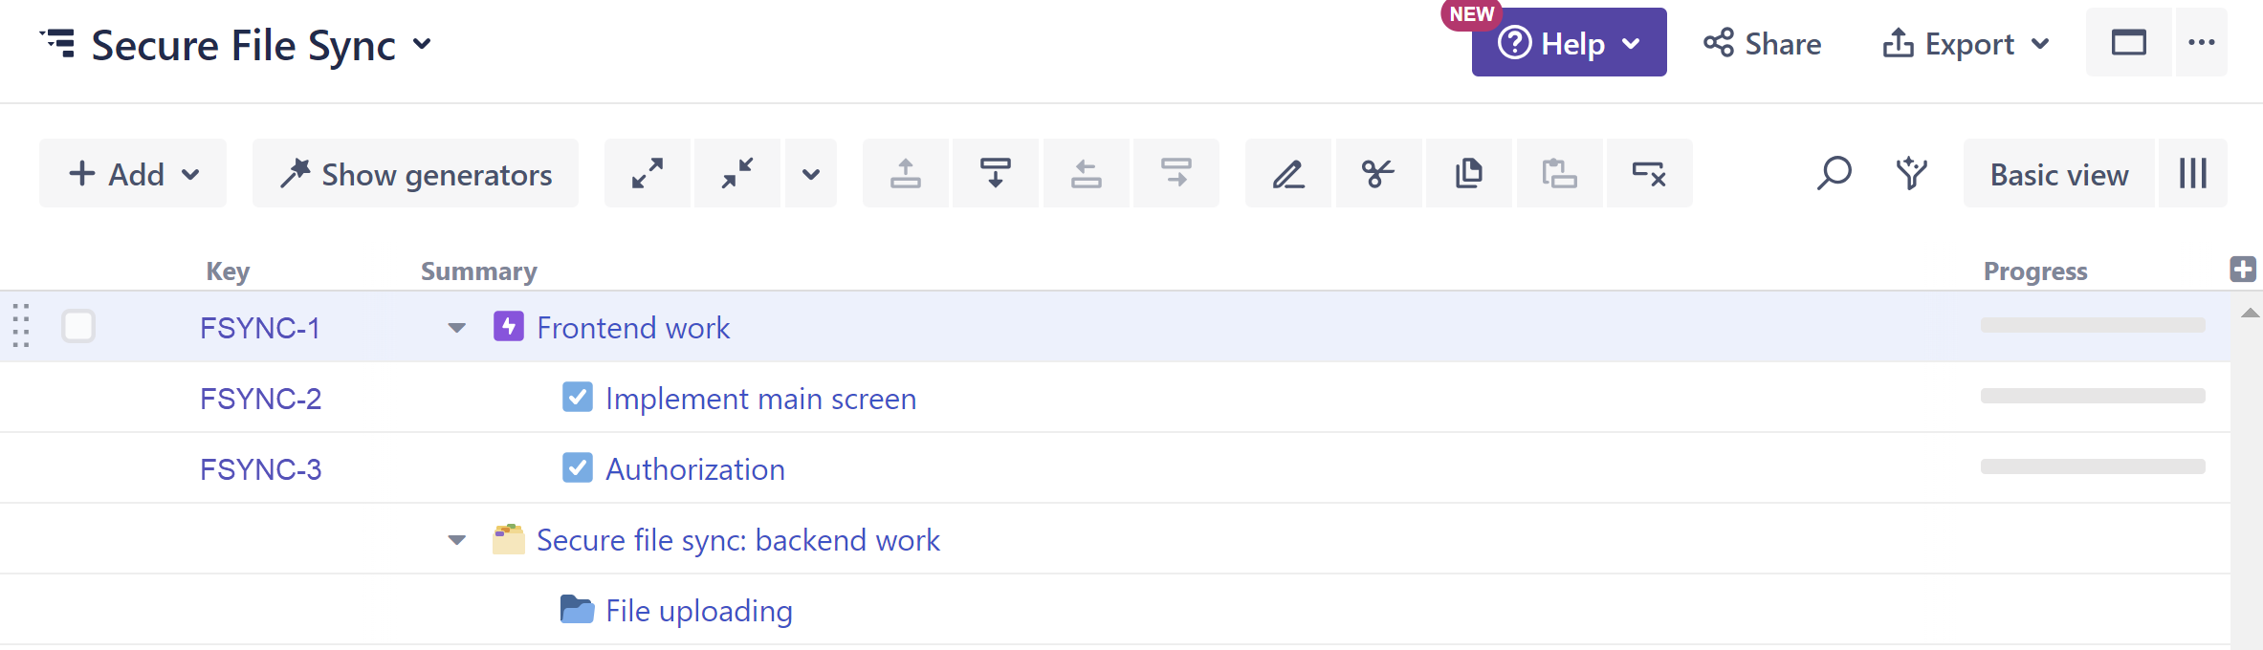Toggle the full-screen panel layout button
Image resolution: width=2263 pixels, height=650 pixels.
(2128, 43)
